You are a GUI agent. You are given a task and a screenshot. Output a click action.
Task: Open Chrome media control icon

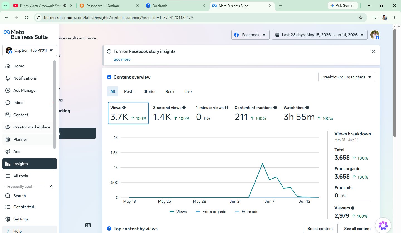(x=375, y=18)
